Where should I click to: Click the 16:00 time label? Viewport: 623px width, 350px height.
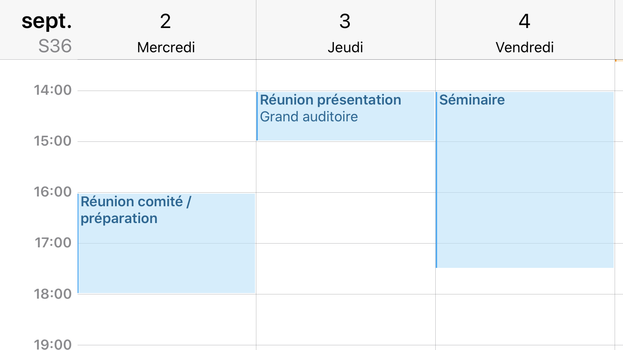pos(53,191)
